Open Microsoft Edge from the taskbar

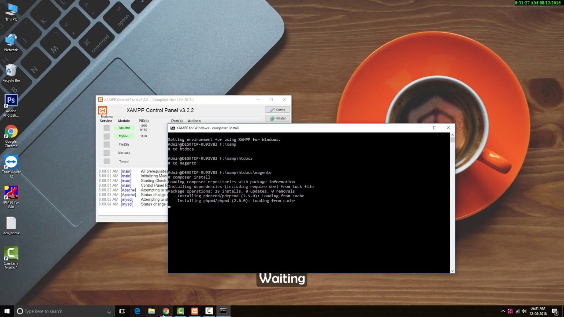(137, 311)
